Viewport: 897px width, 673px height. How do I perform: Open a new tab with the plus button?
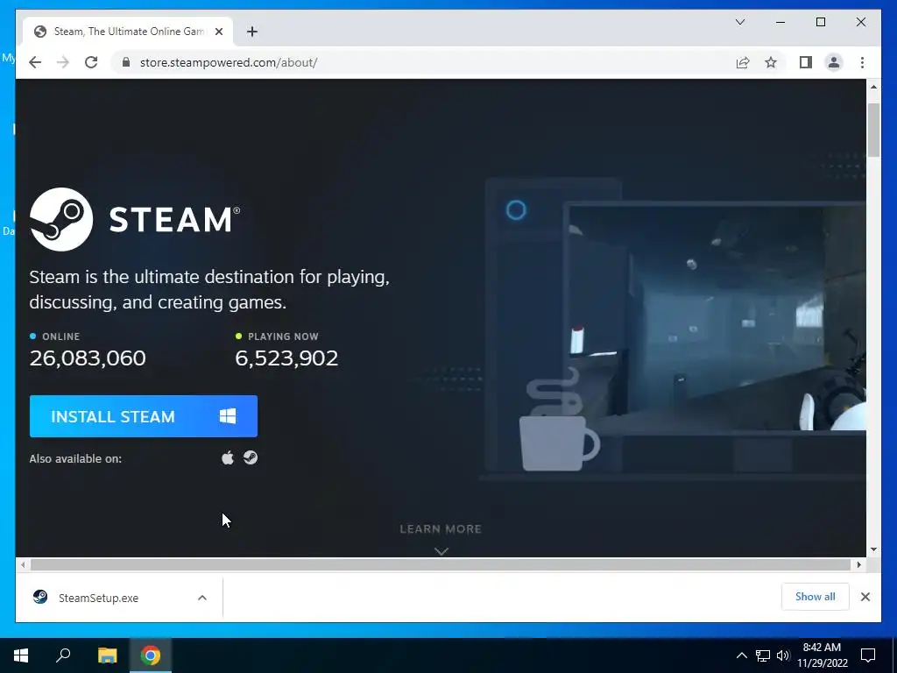point(252,32)
